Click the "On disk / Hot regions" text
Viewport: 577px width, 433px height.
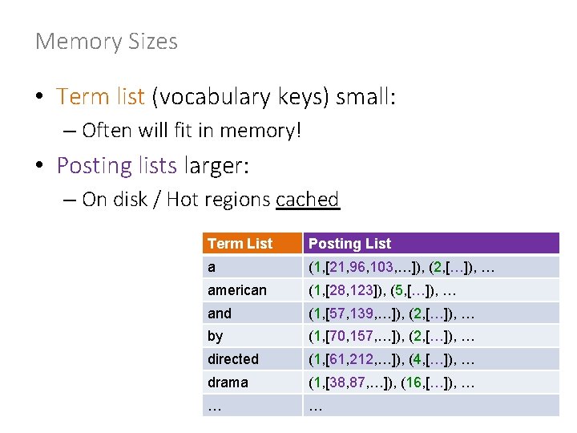coord(176,200)
